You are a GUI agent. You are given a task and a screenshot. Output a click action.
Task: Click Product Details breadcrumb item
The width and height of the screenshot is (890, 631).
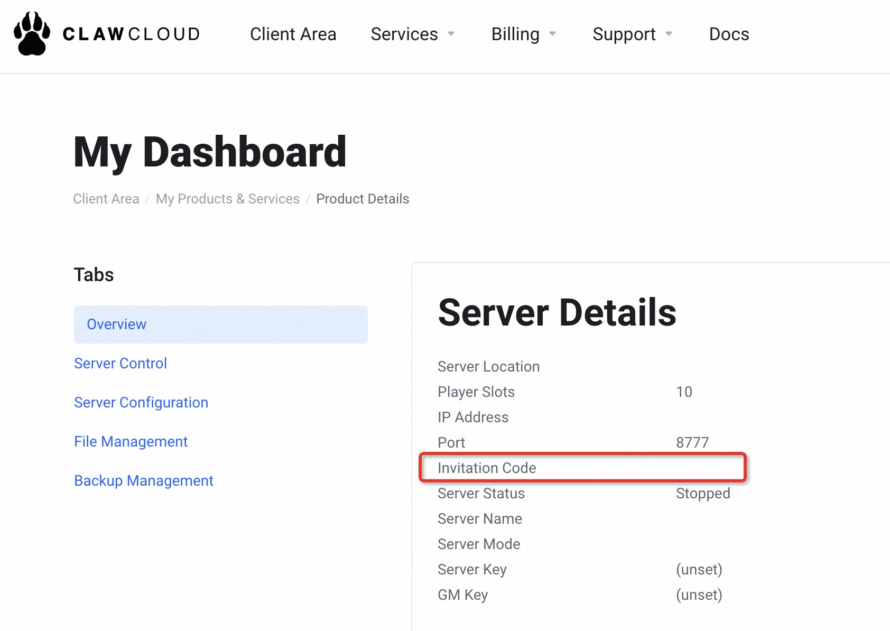[x=363, y=199]
